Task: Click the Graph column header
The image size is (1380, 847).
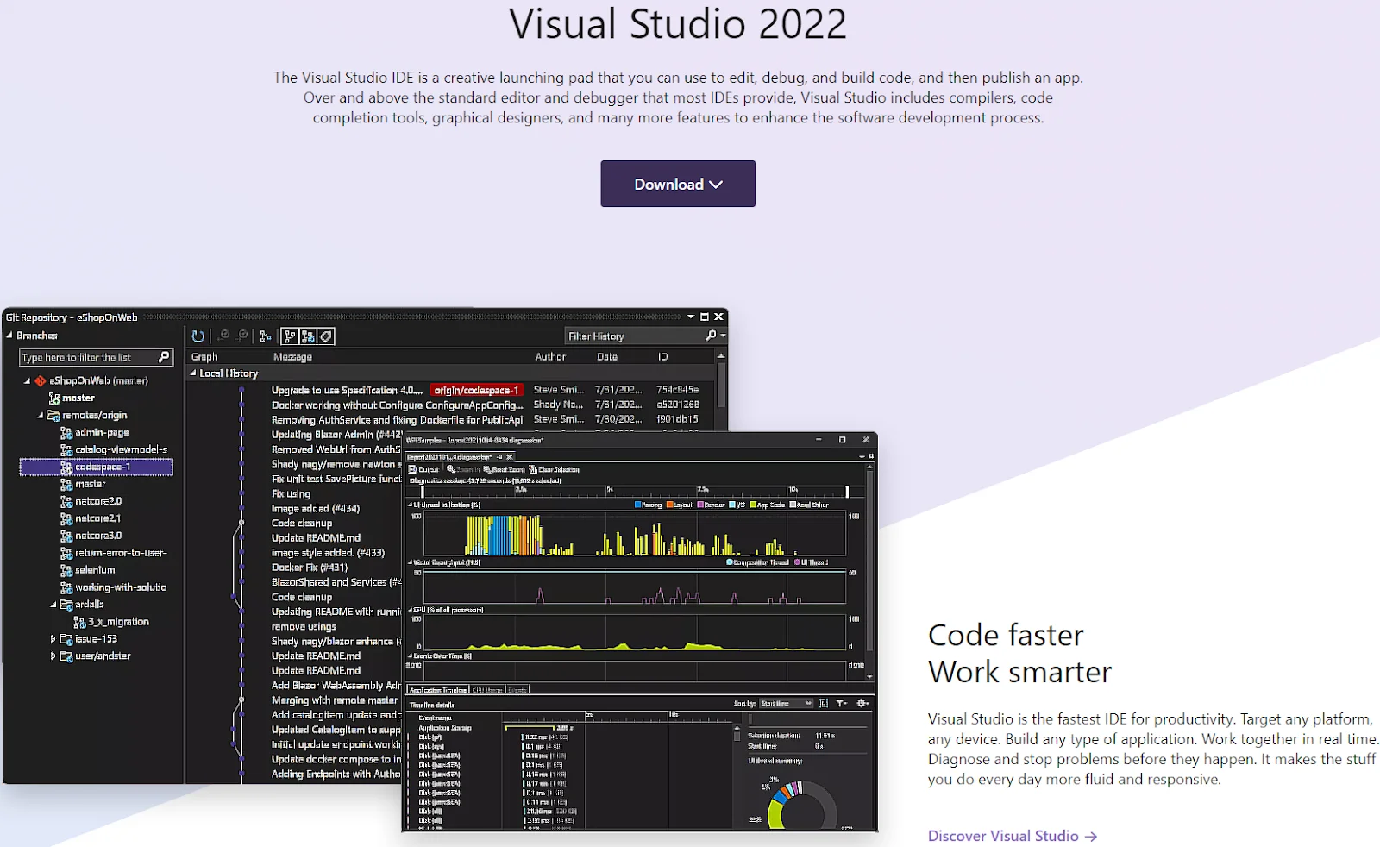Action: point(204,357)
